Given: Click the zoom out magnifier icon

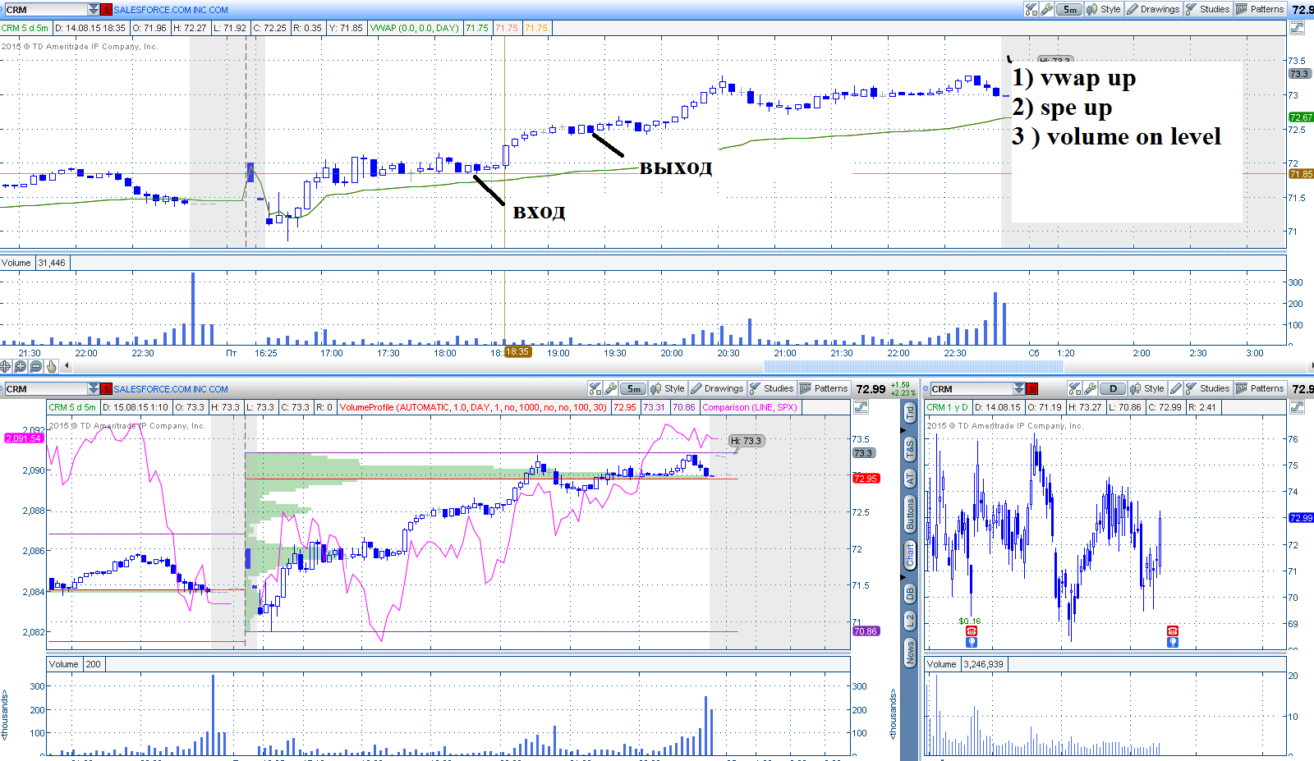Looking at the screenshot, I should tap(35, 366).
